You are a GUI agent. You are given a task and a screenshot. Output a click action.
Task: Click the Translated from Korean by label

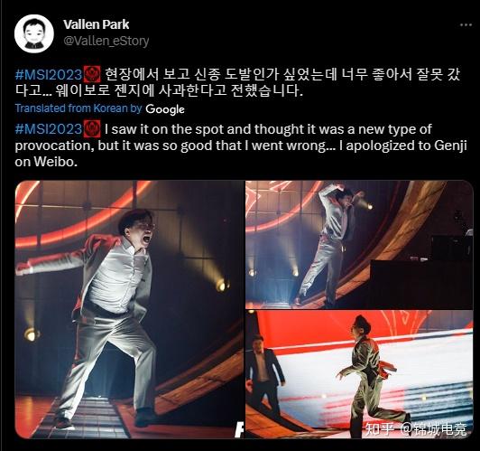click(x=78, y=108)
